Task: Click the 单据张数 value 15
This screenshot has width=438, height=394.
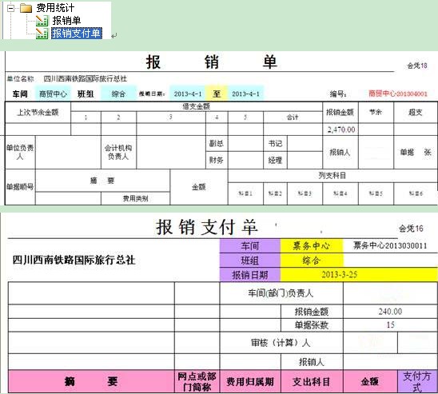Action: click(390, 325)
